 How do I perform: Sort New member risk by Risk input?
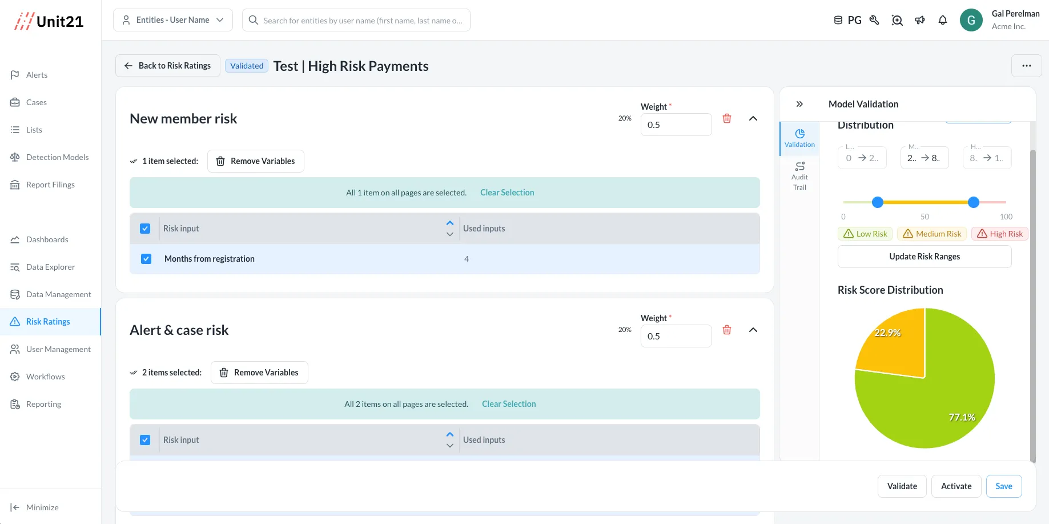450,229
